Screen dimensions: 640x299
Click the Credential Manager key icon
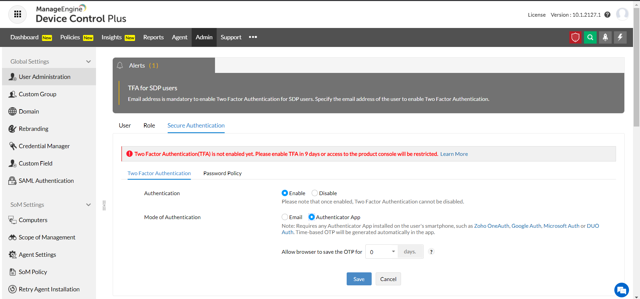tap(12, 146)
